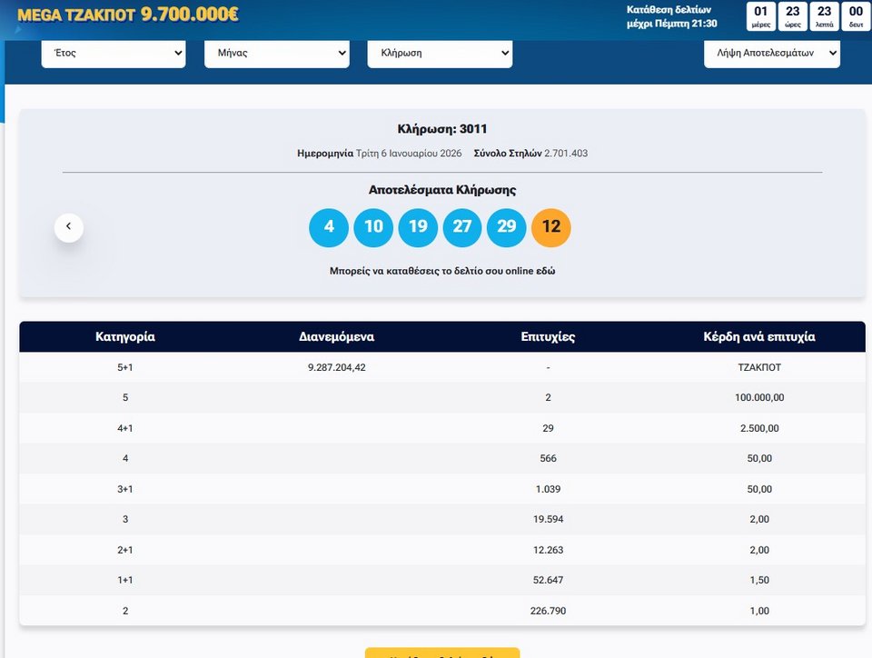Viewport: 872px width, 658px height.
Task: Click the previous draw arrow button
Action: coord(69,226)
